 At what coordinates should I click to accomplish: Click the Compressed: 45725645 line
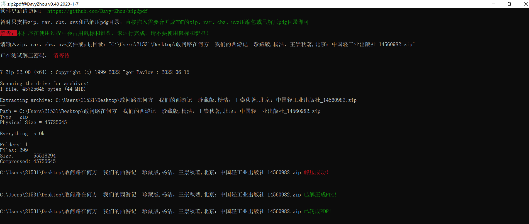(28, 161)
